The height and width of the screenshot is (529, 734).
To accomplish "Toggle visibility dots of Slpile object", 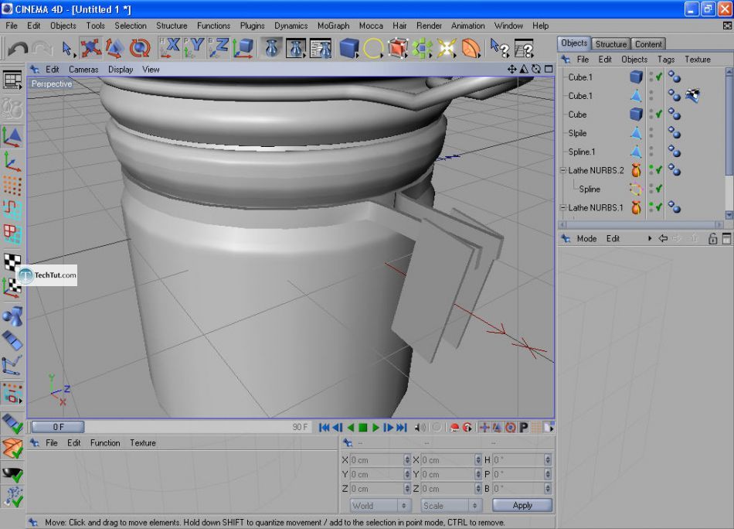I will 651,133.
